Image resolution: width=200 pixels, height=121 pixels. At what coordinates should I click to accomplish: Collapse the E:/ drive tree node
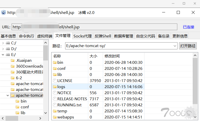coord(3,55)
